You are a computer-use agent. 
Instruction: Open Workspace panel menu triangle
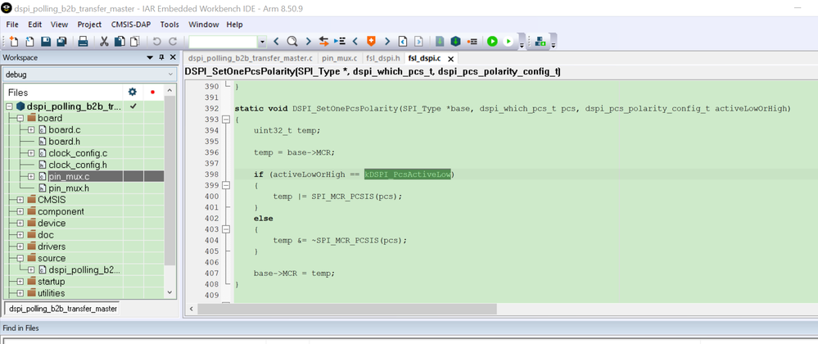click(x=150, y=57)
